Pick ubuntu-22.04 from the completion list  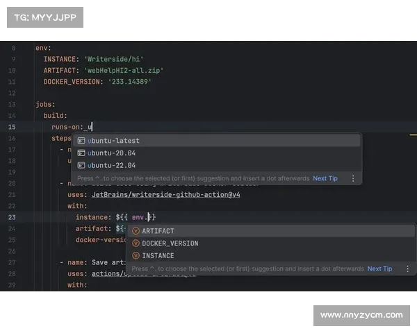(111, 166)
